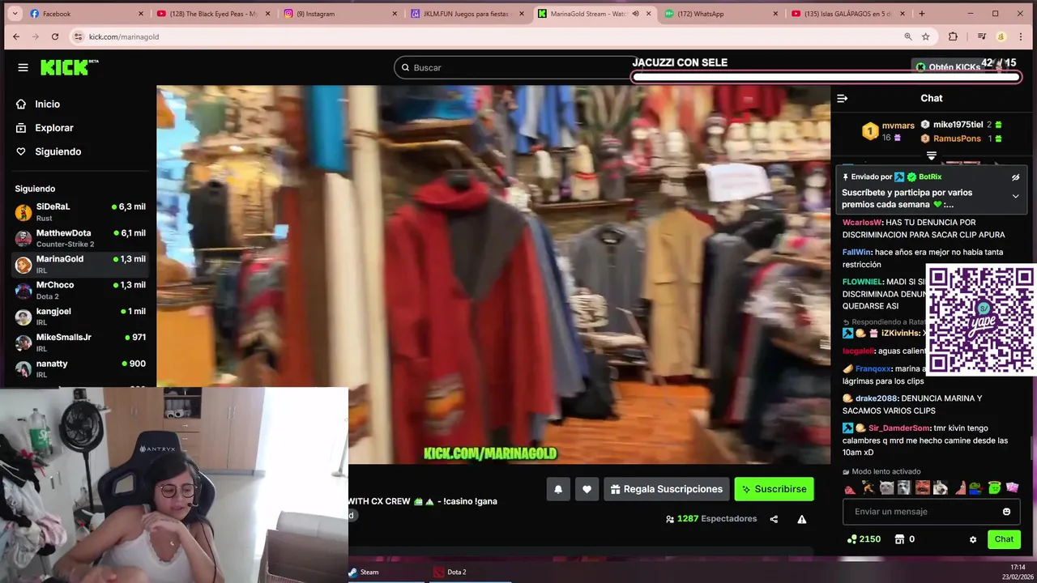Select MarinaGold in the following list
The height and width of the screenshot is (583, 1037).
coord(80,264)
